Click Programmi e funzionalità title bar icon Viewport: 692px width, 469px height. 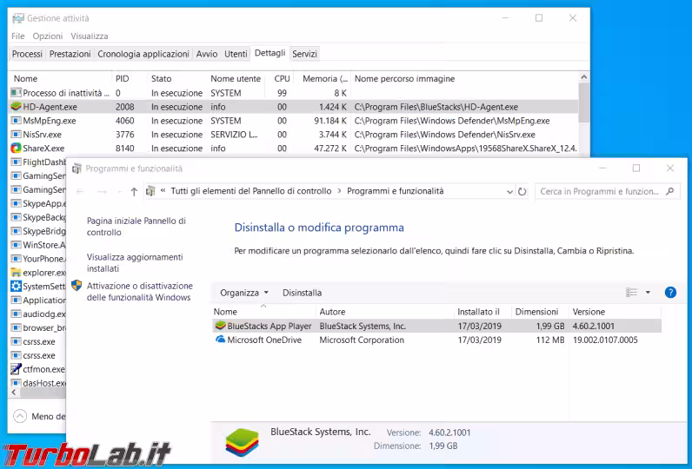pyautogui.click(x=77, y=168)
